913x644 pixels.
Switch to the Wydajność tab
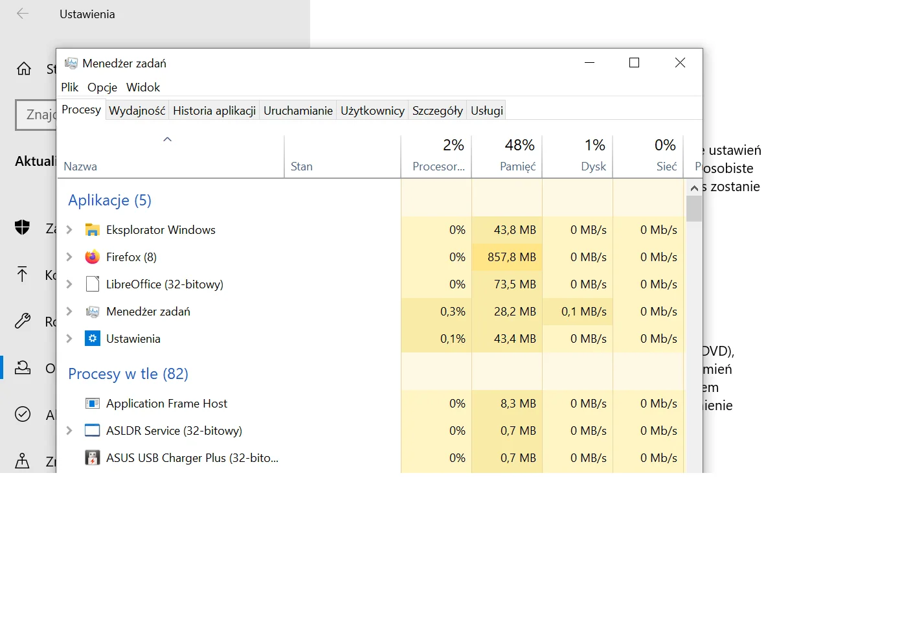(137, 111)
